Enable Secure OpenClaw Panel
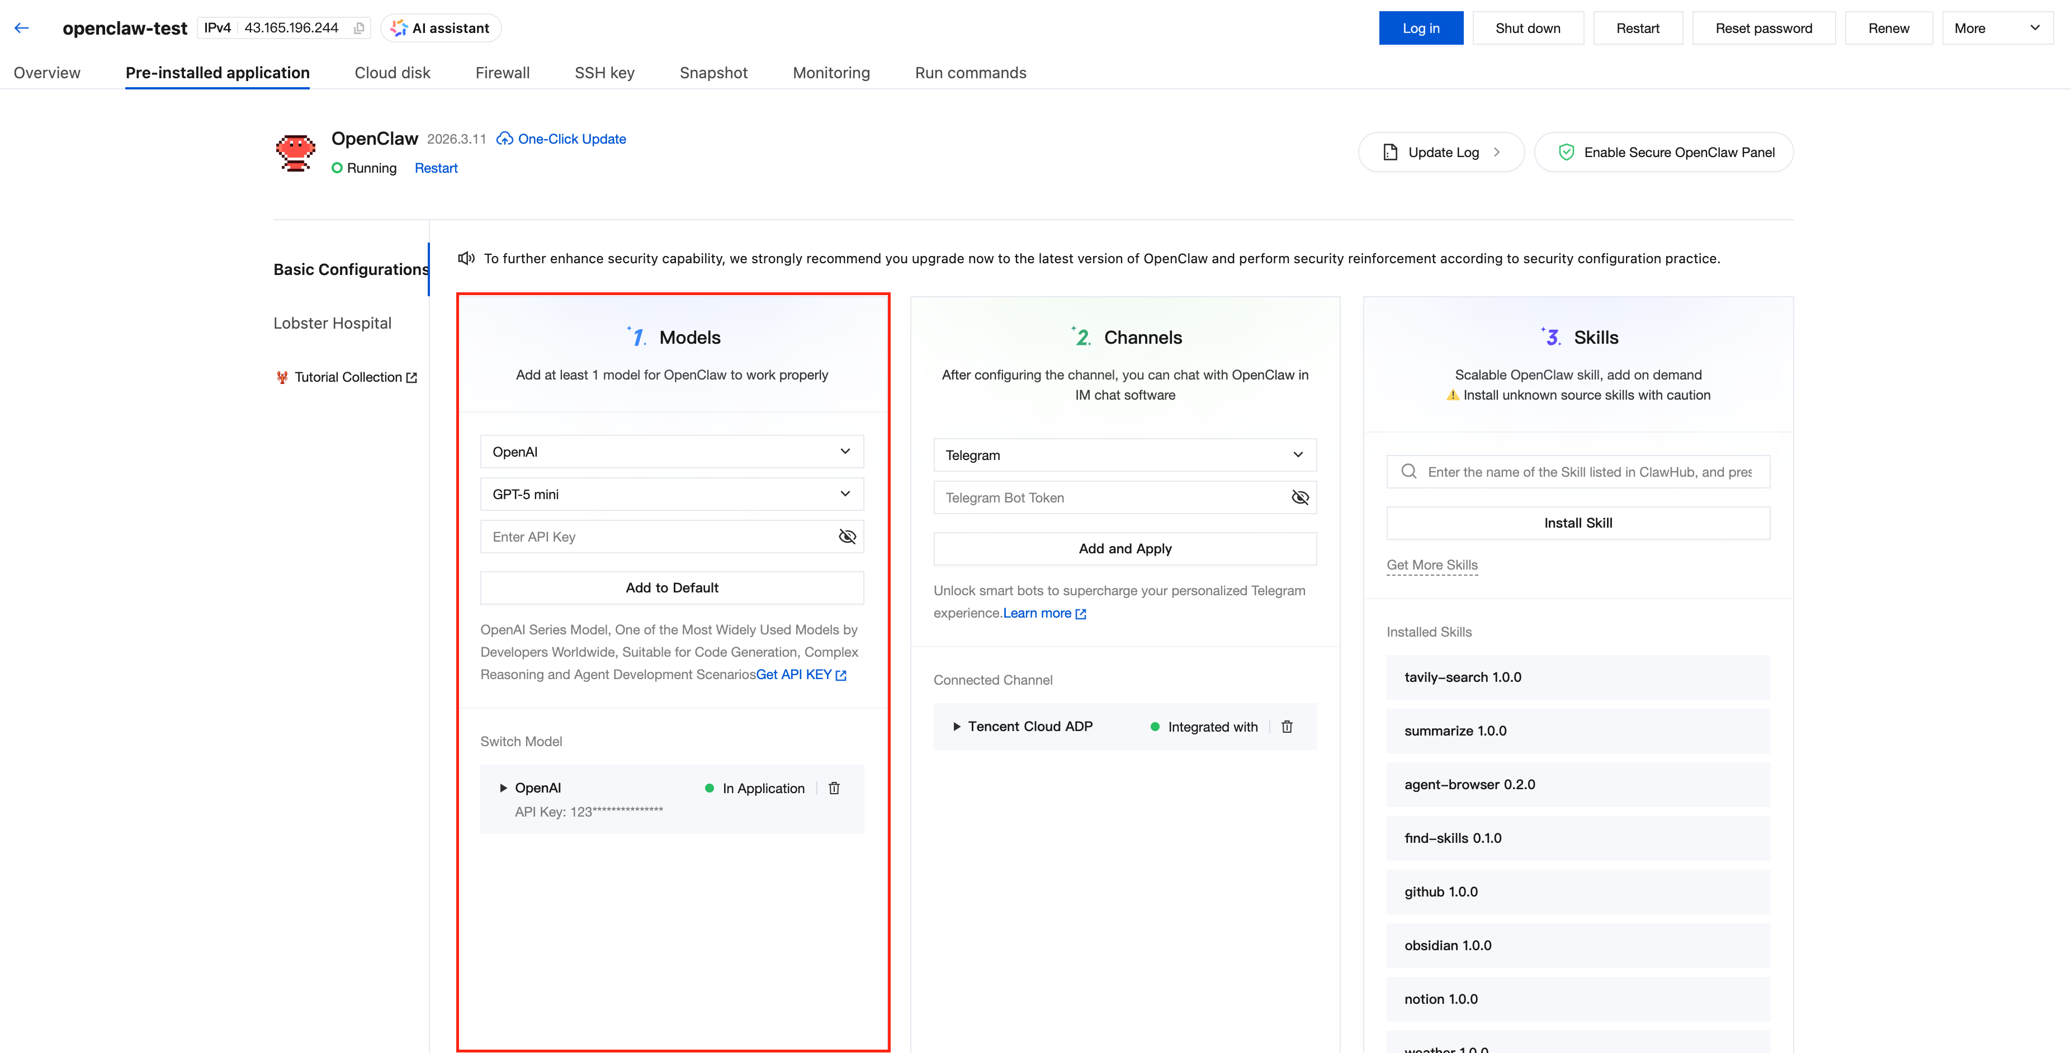2071x1053 pixels. 1664,152
